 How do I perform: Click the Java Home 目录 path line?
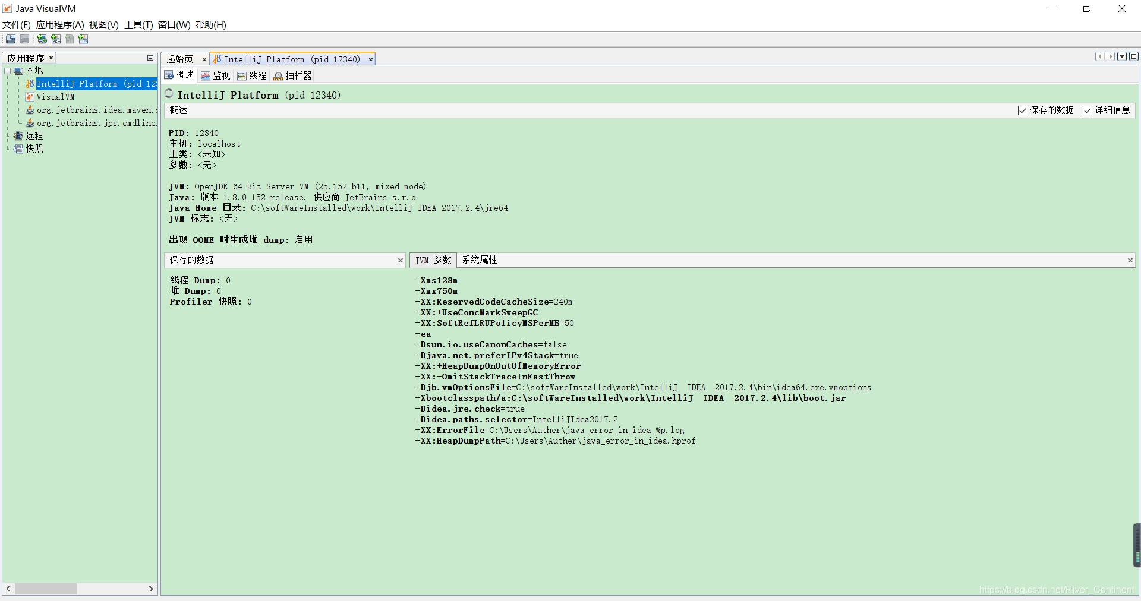pos(339,208)
